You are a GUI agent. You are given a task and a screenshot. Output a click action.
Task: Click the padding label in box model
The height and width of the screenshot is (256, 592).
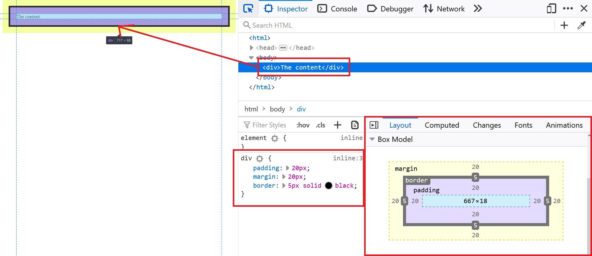pos(426,190)
